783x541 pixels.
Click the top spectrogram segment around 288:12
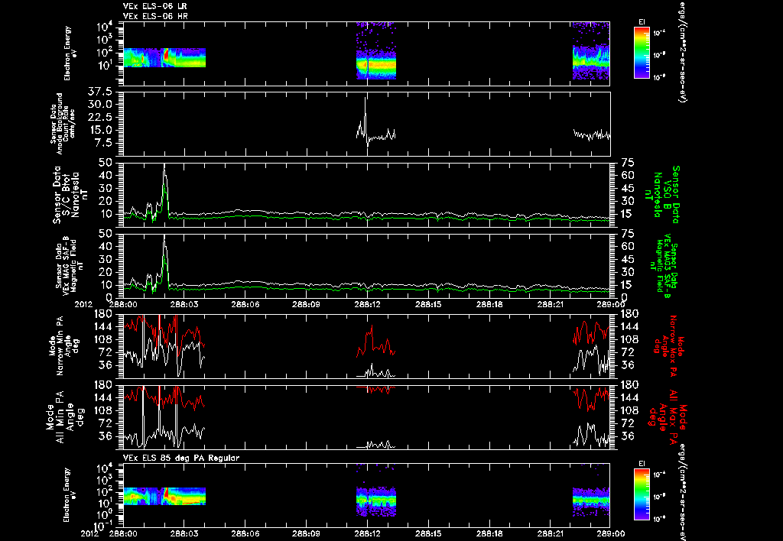pos(376,51)
